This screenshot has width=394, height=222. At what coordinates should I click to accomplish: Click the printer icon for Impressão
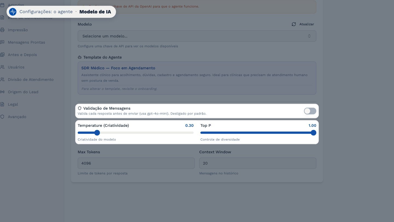2,30
